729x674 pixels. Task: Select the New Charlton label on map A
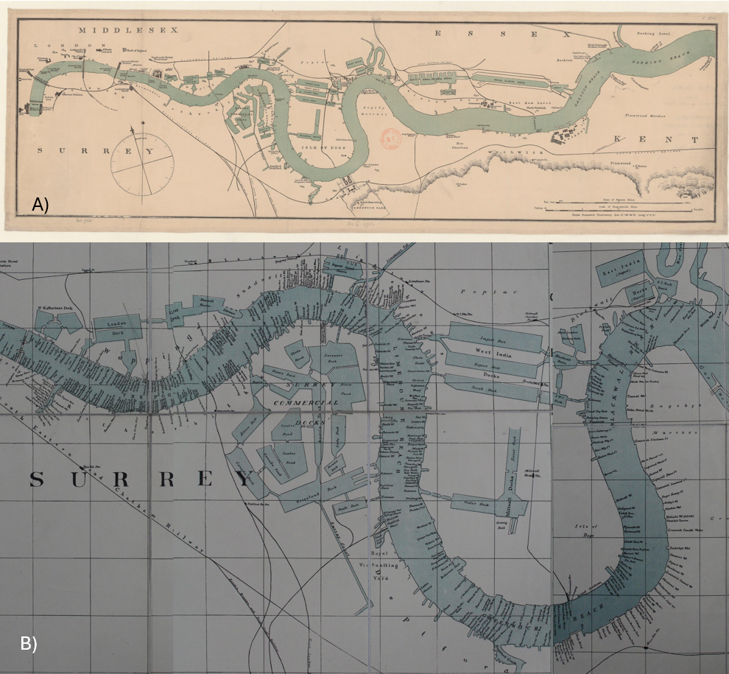[x=459, y=144]
